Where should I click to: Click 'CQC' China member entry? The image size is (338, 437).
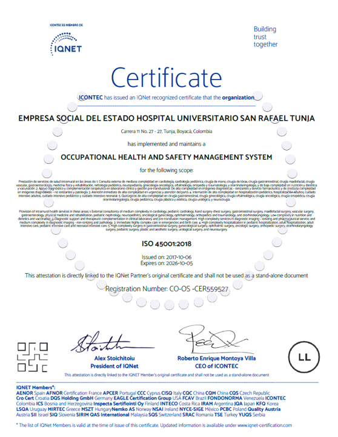coord(193,393)
